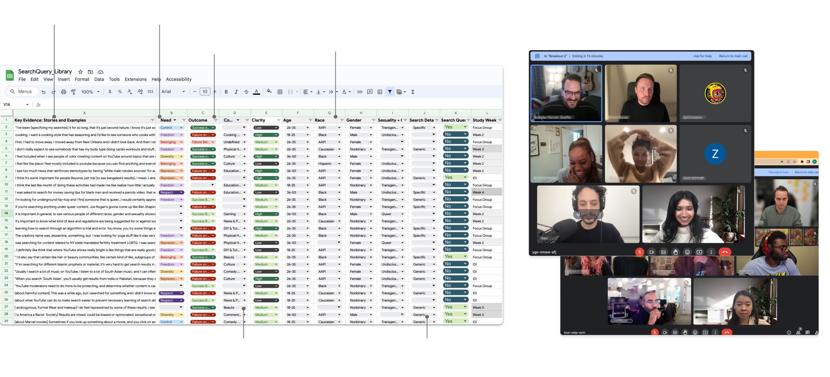Toggle camera in ygs-xmaw-afj meeting
This screenshot has height=377, width=830.
pyautogui.click(x=652, y=252)
